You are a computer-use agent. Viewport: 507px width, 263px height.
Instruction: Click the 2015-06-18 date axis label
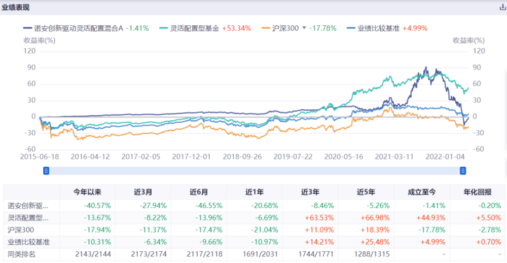(x=40, y=157)
